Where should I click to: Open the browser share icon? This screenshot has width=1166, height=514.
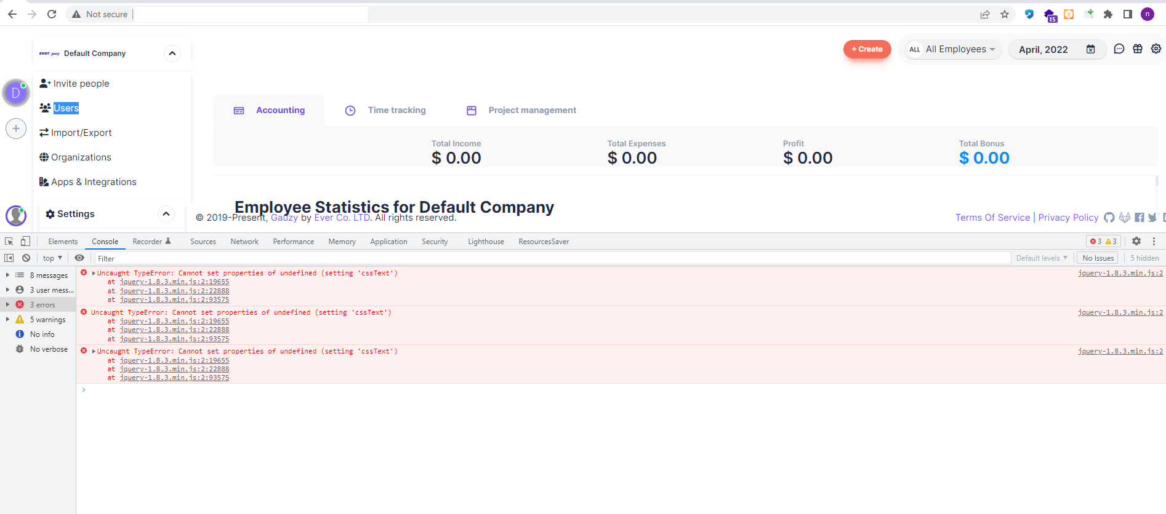[985, 14]
